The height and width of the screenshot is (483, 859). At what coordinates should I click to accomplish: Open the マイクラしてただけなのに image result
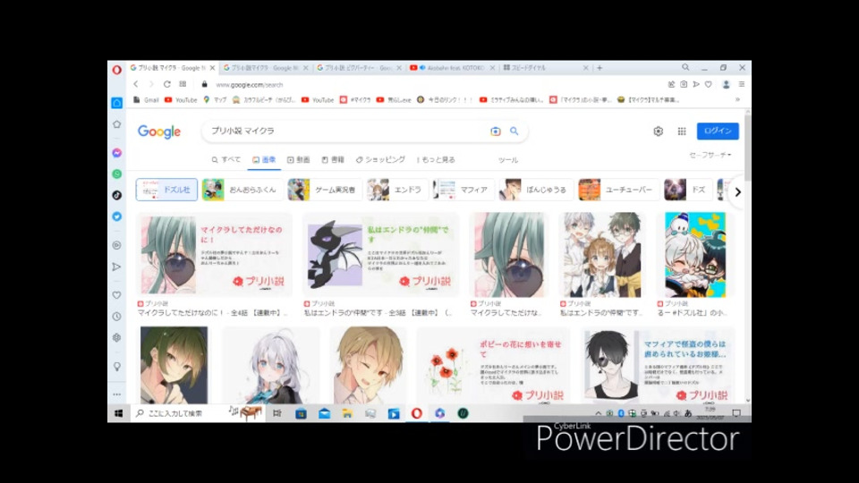[x=214, y=255]
